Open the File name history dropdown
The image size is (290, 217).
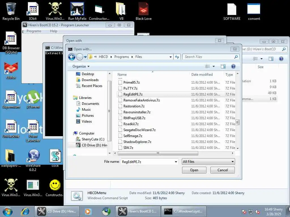[x=176, y=162]
